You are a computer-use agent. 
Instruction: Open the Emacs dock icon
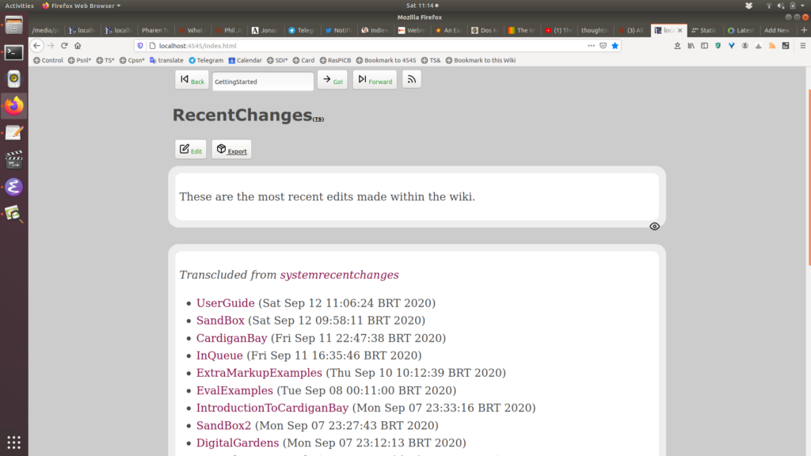point(14,187)
